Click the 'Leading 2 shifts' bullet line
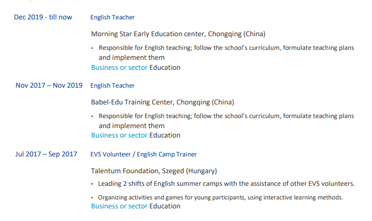This screenshot has width=372, height=221. 226,184
